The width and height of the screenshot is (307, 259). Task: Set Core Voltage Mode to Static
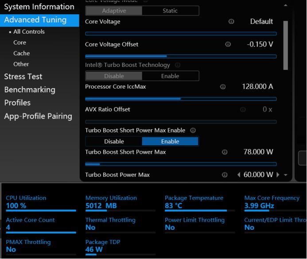click(x=170, y=11)
